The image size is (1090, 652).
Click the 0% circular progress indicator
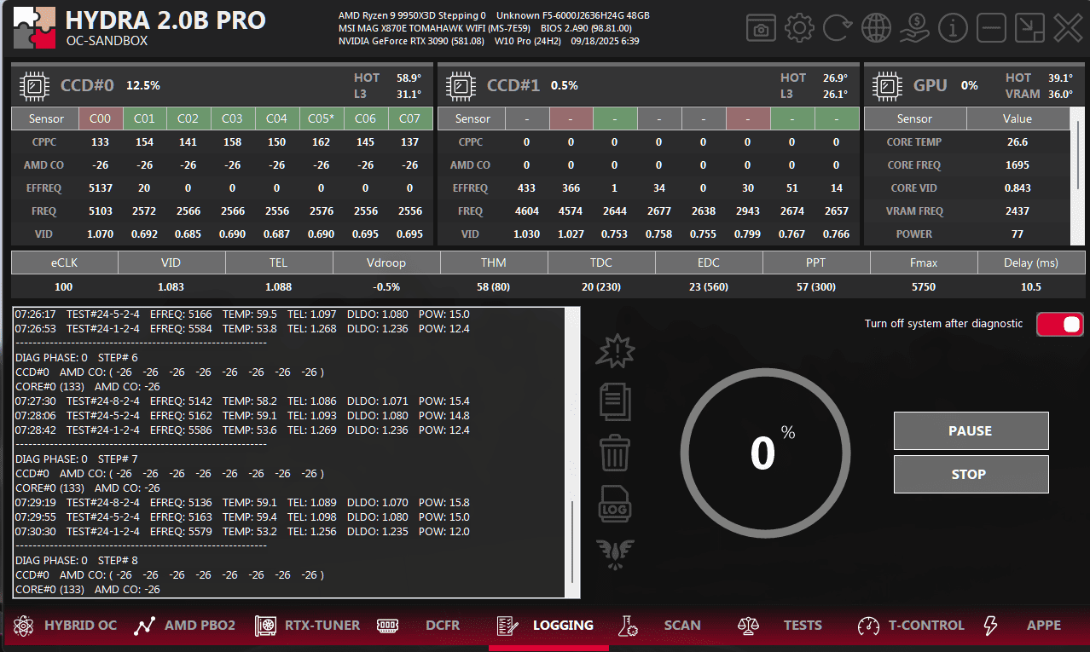[765, 453]
